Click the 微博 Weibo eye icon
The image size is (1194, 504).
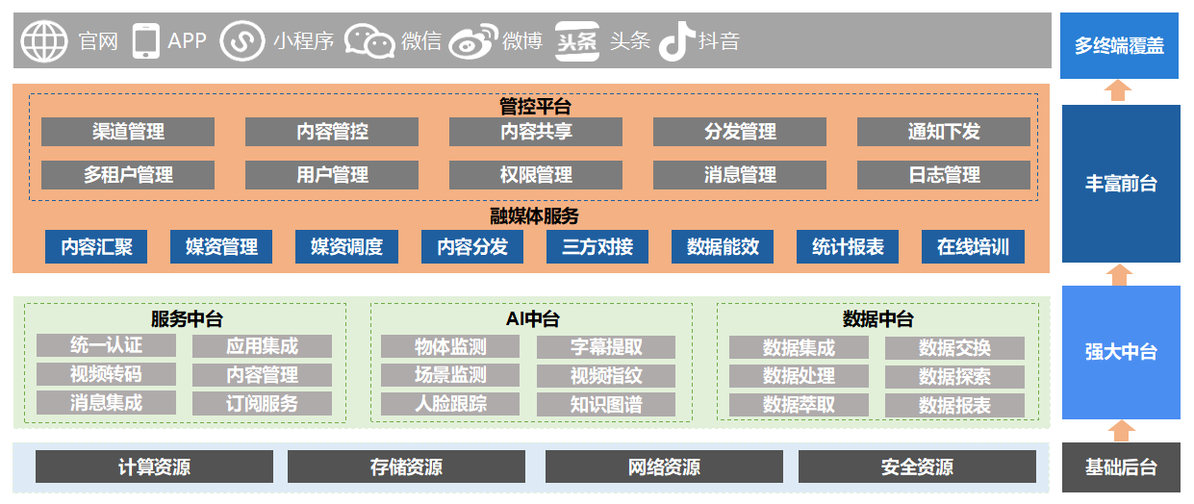(472, 41)
